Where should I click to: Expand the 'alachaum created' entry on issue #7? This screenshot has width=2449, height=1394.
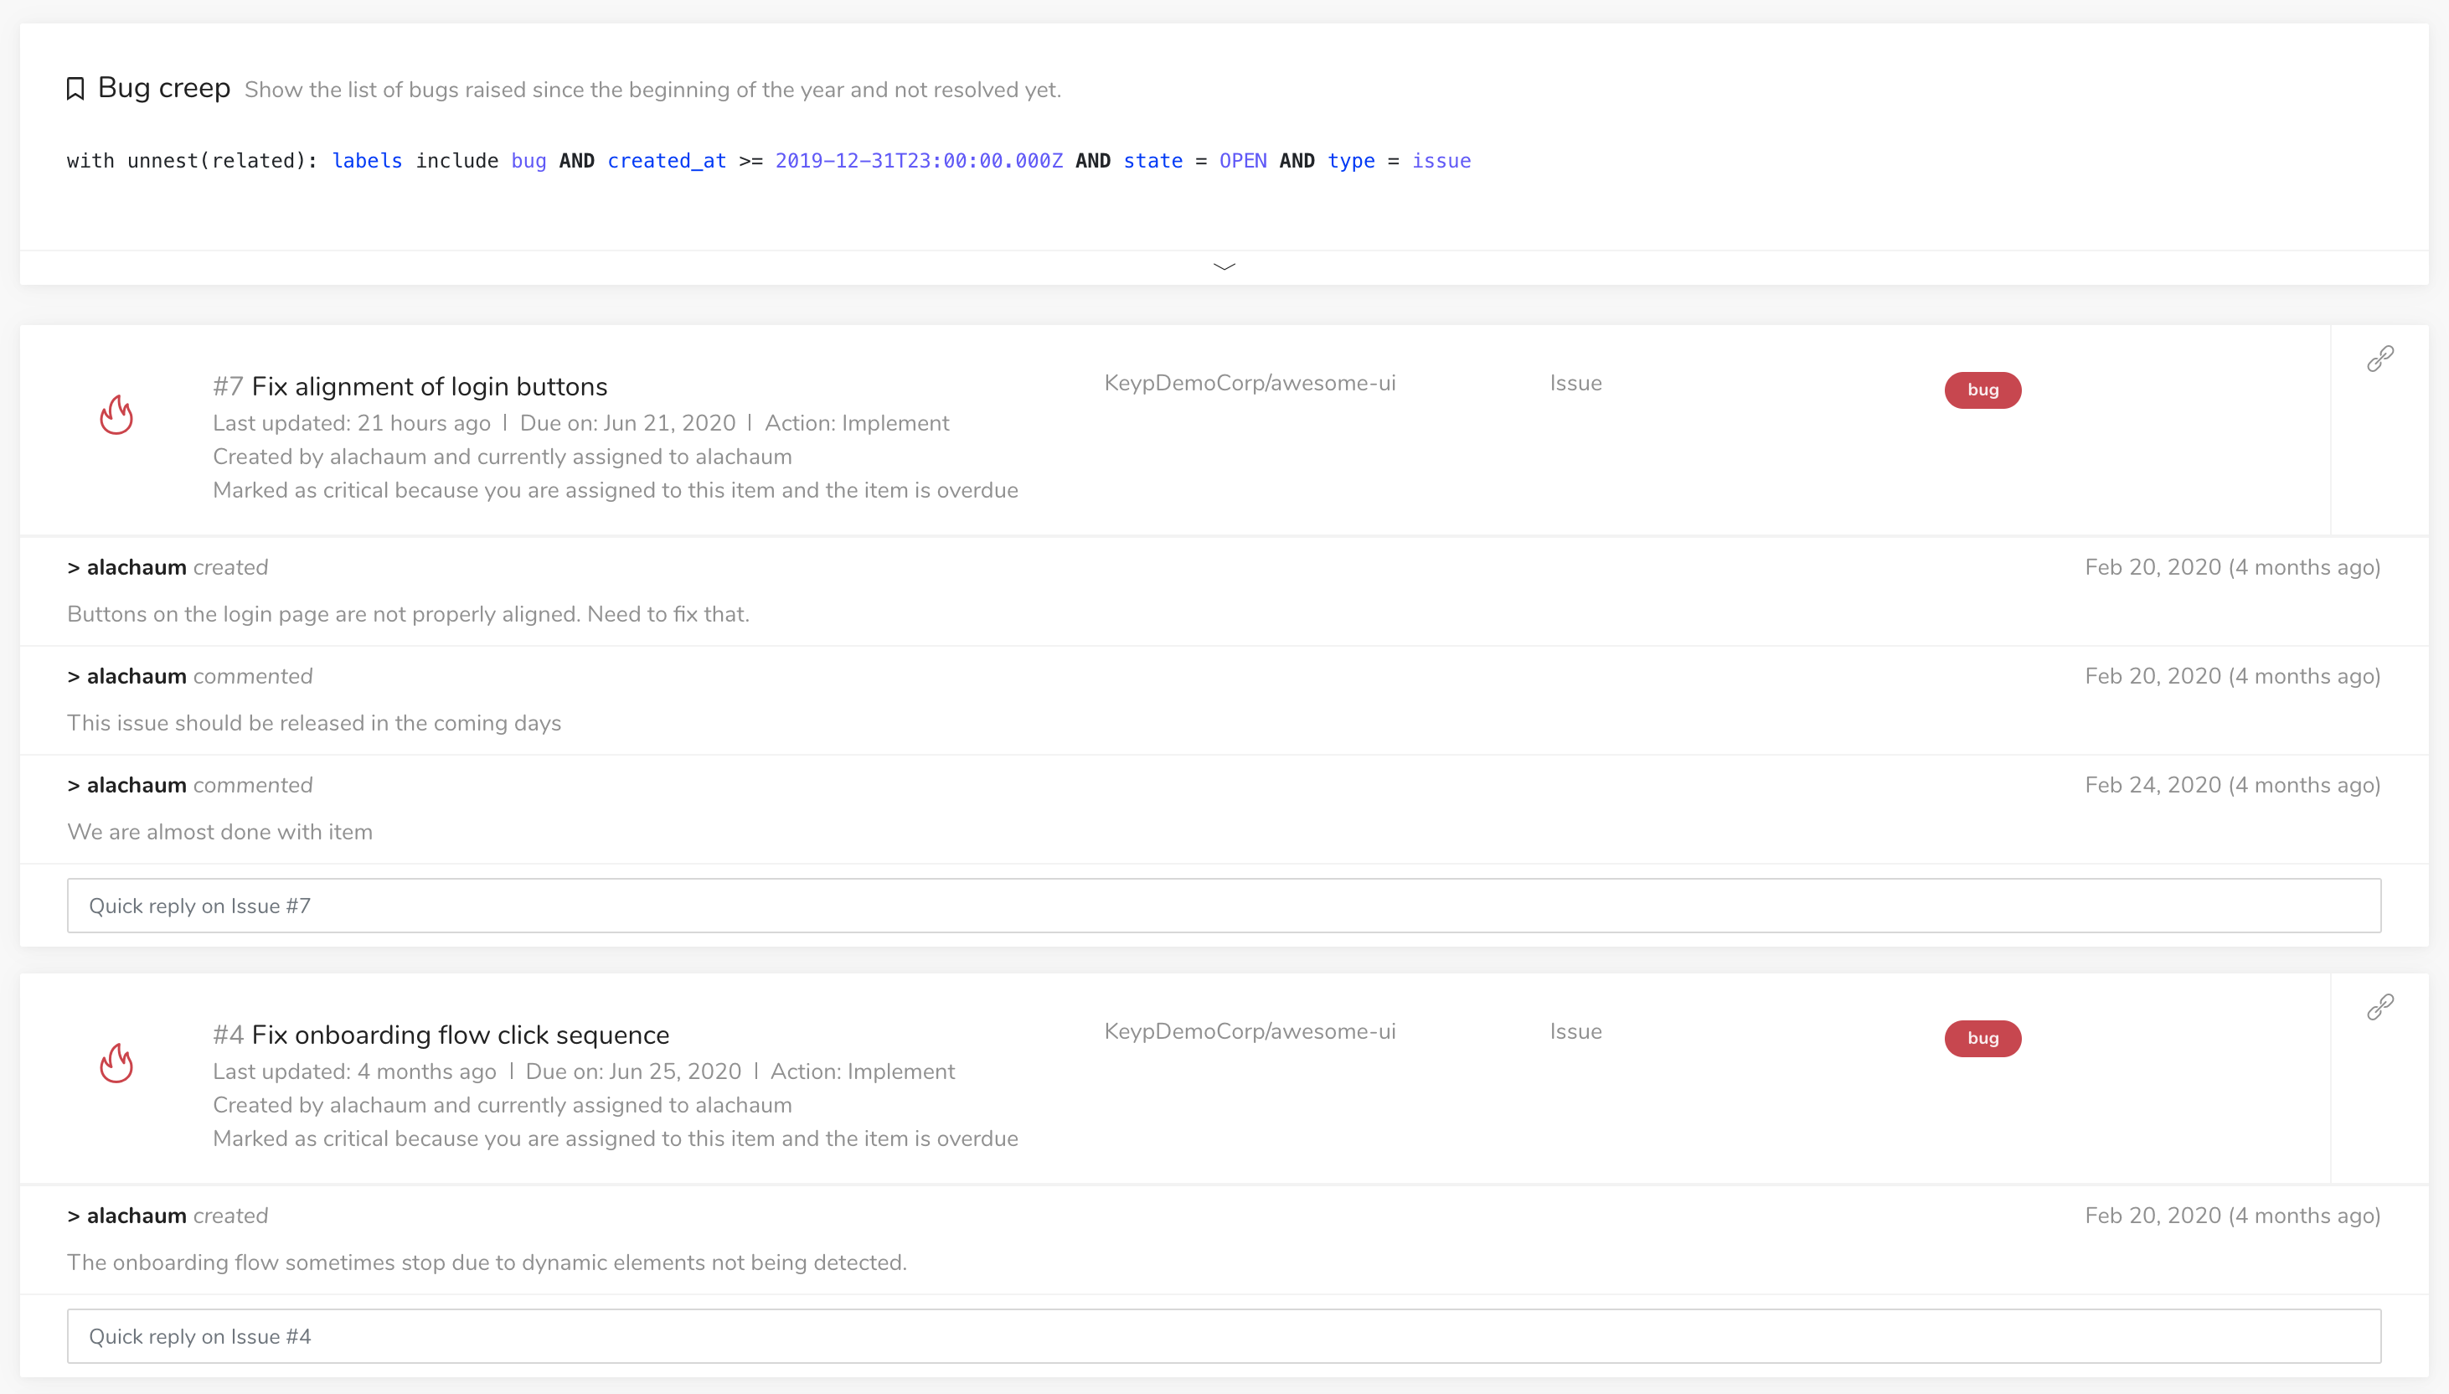[168, 568]
